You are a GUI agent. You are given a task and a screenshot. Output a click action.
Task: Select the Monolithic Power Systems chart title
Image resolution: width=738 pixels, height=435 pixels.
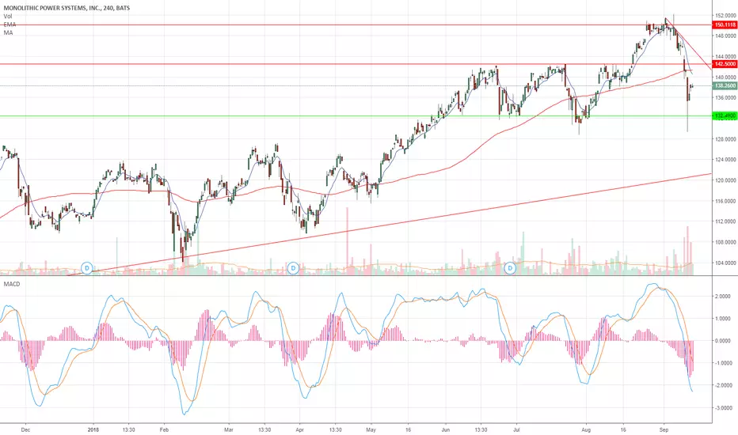click(67, 8)
